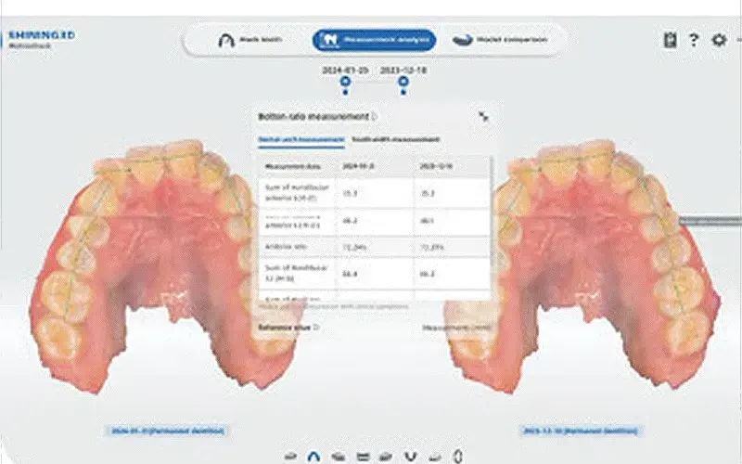Select the Measurement analysis tab
742x464 pixels.
(374, 40)
